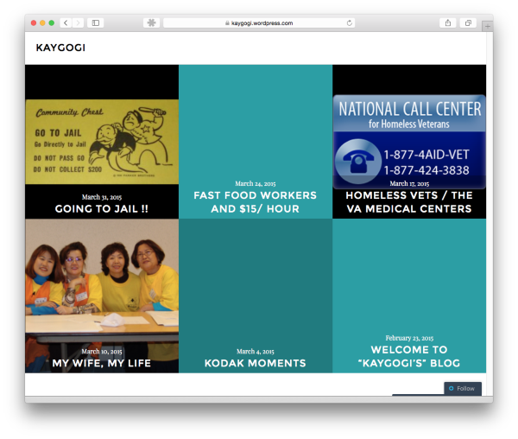The height and width of the screenshot is (439, 518).
Task: Close the window with red button
Action: tap(34, 22)
